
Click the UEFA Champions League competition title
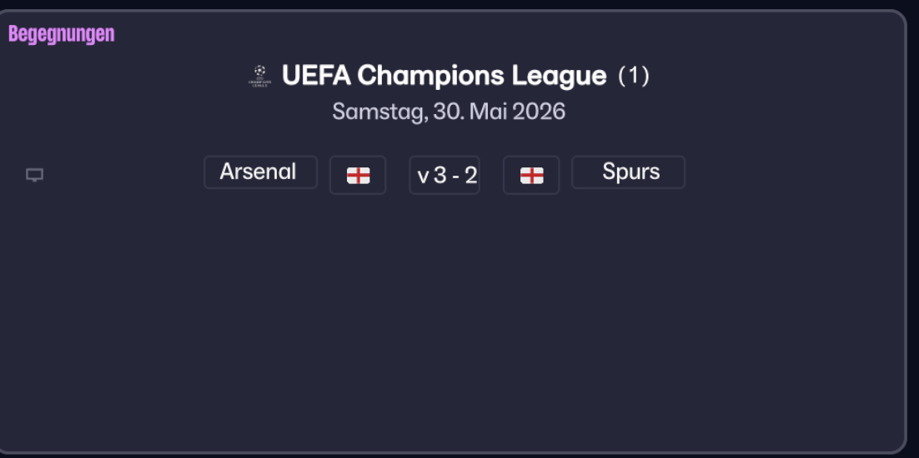tap(444, 76)
